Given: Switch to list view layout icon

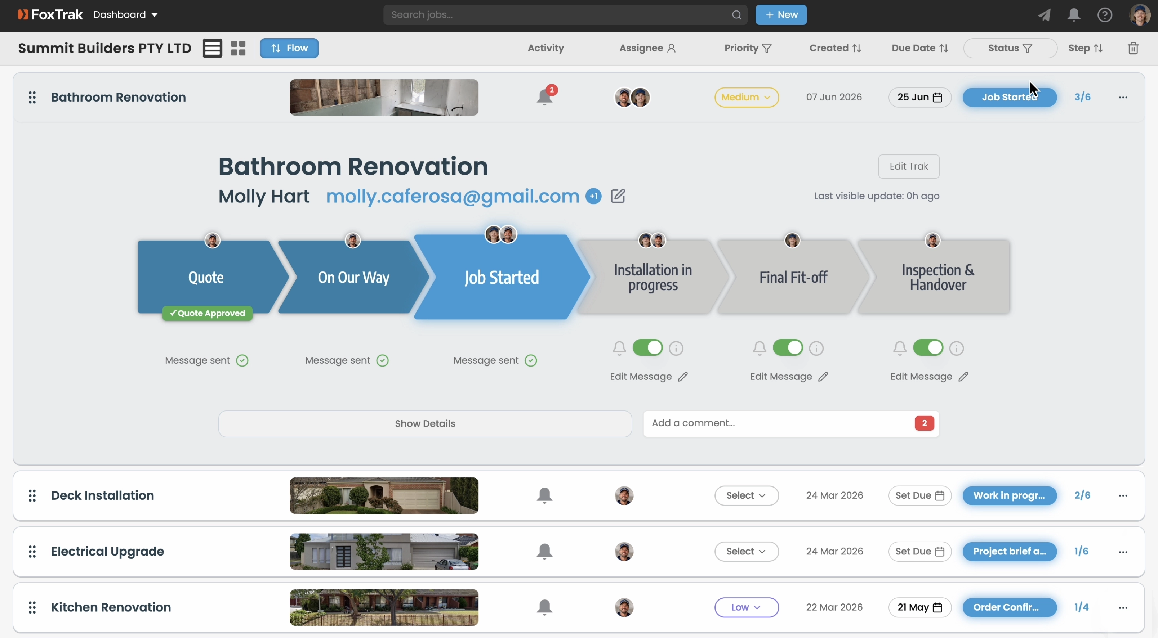Looking at the screenshot, I should (212, 48).
